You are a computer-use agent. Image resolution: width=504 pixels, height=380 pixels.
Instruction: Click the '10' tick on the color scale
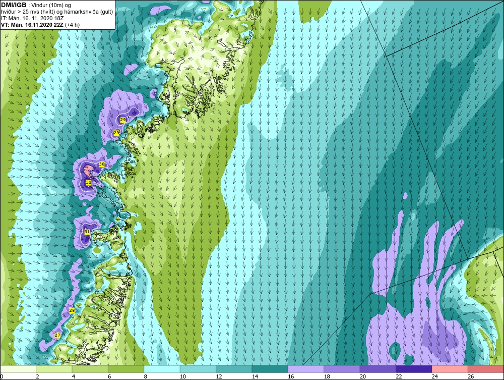point(183,376)
